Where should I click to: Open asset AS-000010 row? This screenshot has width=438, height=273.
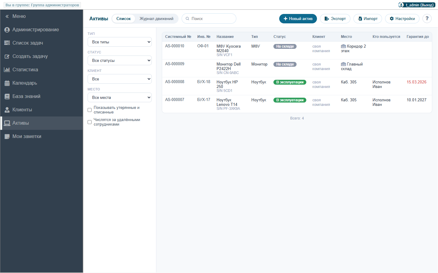[x=297, y=50]
